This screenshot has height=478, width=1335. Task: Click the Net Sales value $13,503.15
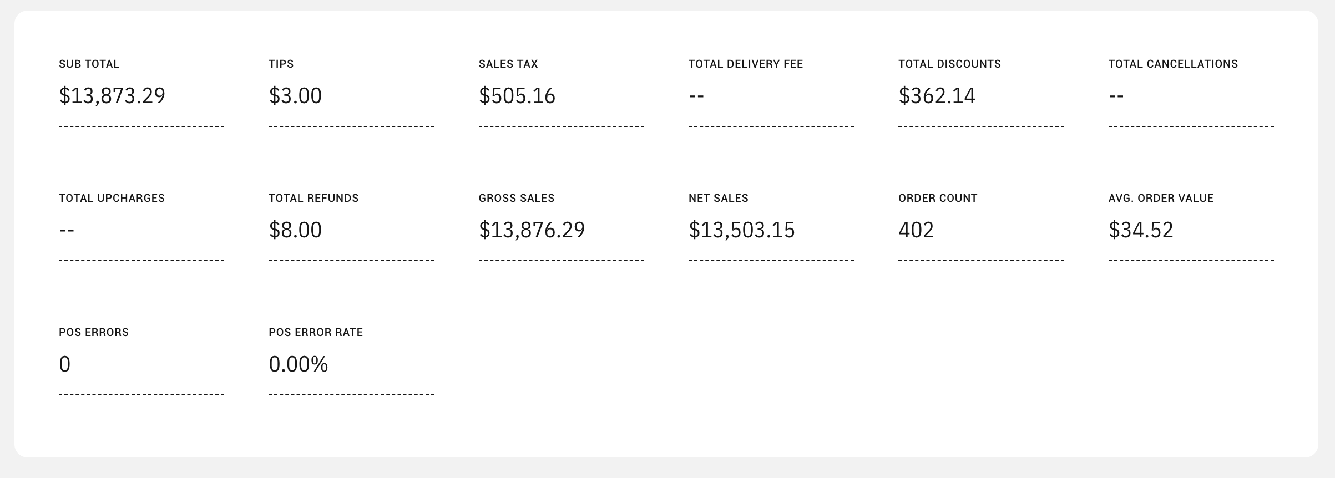click(x=741, y=230)
